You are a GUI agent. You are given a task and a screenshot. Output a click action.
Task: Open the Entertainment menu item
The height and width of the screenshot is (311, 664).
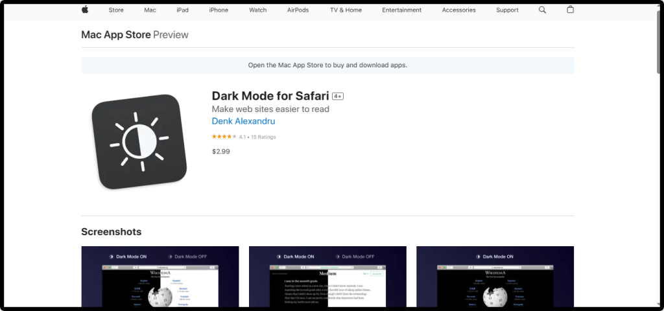(x=401, y=10)
